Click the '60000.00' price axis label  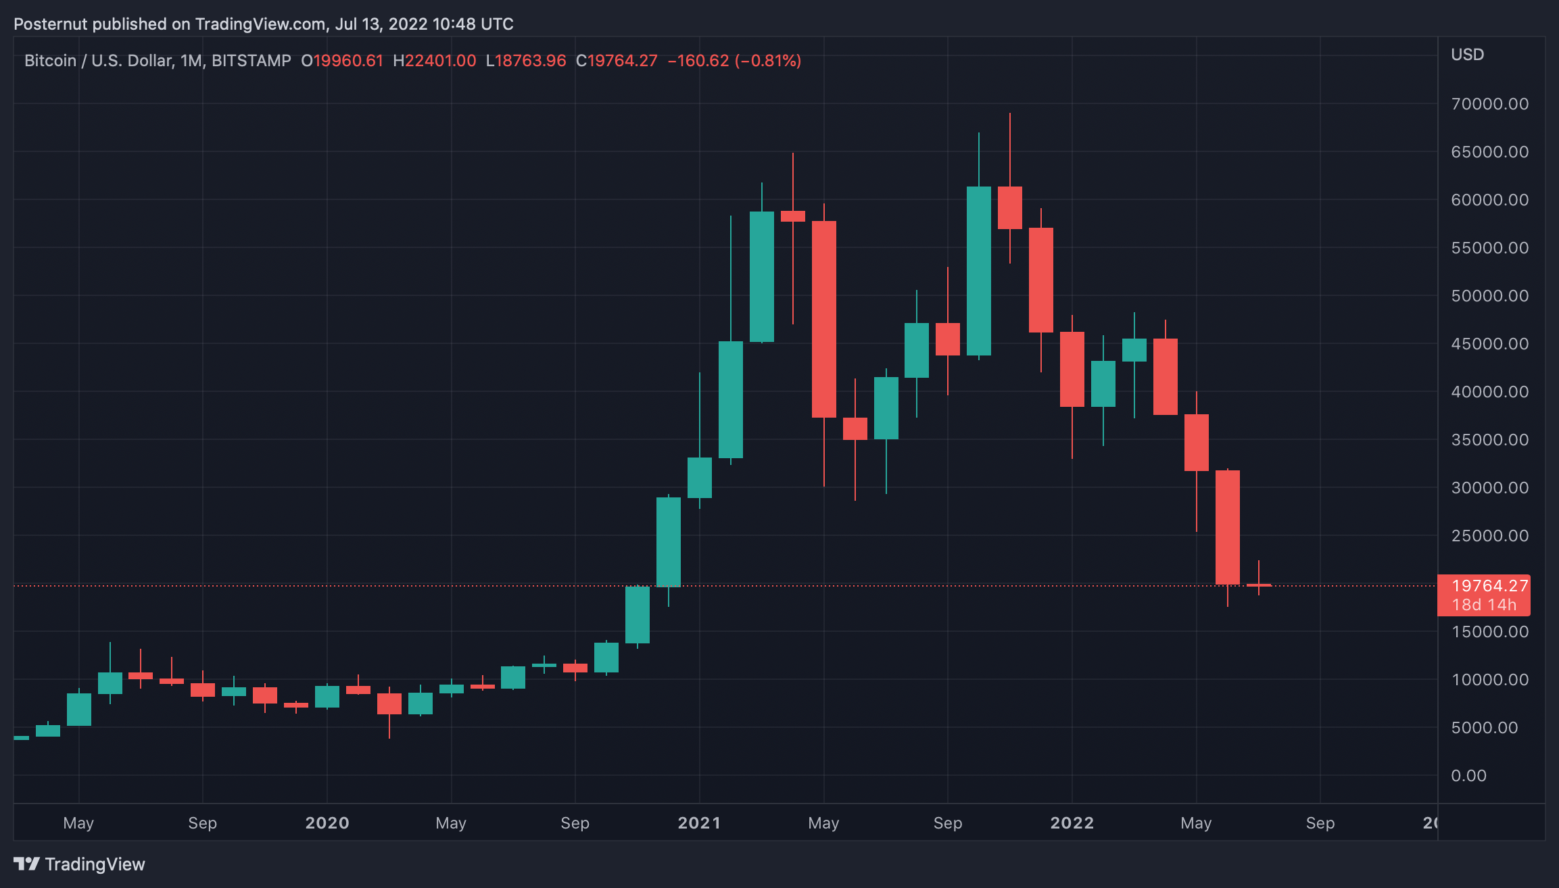(x=1490, y=200)
